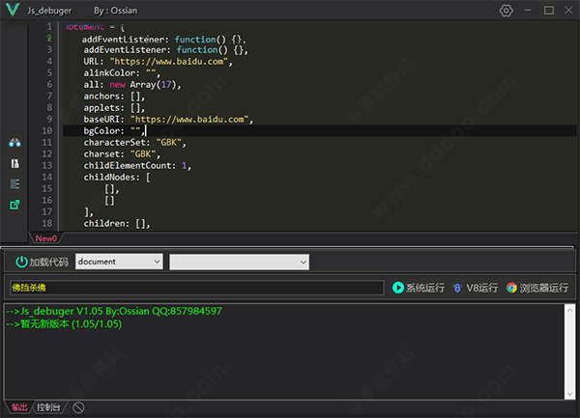Screen dimensions: 580x418
Task: Click the Js_debuger V1.05 output line
Action: coord(114,311)
